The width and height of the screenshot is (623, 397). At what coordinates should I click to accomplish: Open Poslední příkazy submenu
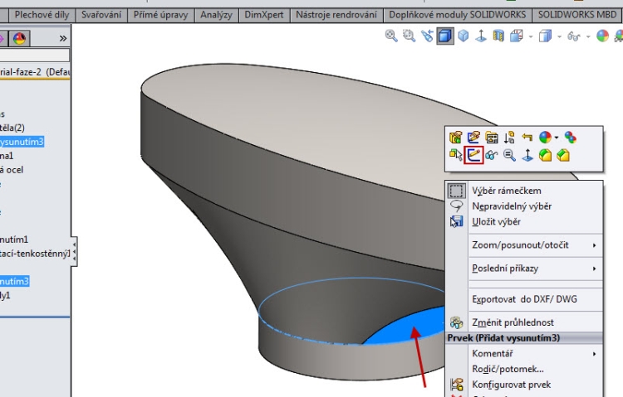click(x=524, y=269)
